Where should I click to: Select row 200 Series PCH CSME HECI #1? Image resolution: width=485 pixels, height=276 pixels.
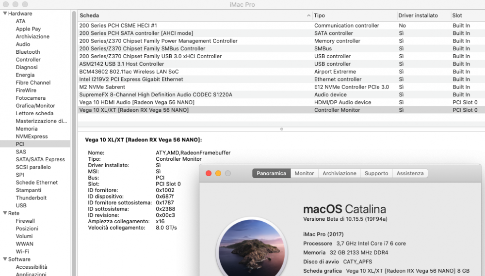281,25
